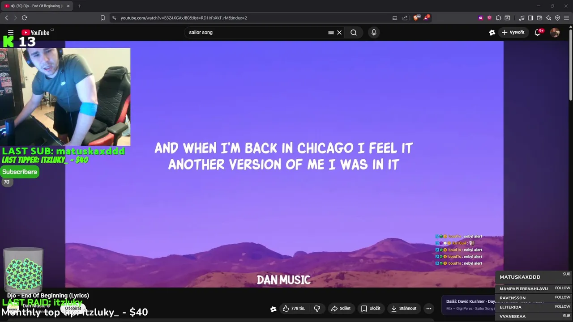
Task: Start voice search with the microphone
Action: click(x=374, y=32)
